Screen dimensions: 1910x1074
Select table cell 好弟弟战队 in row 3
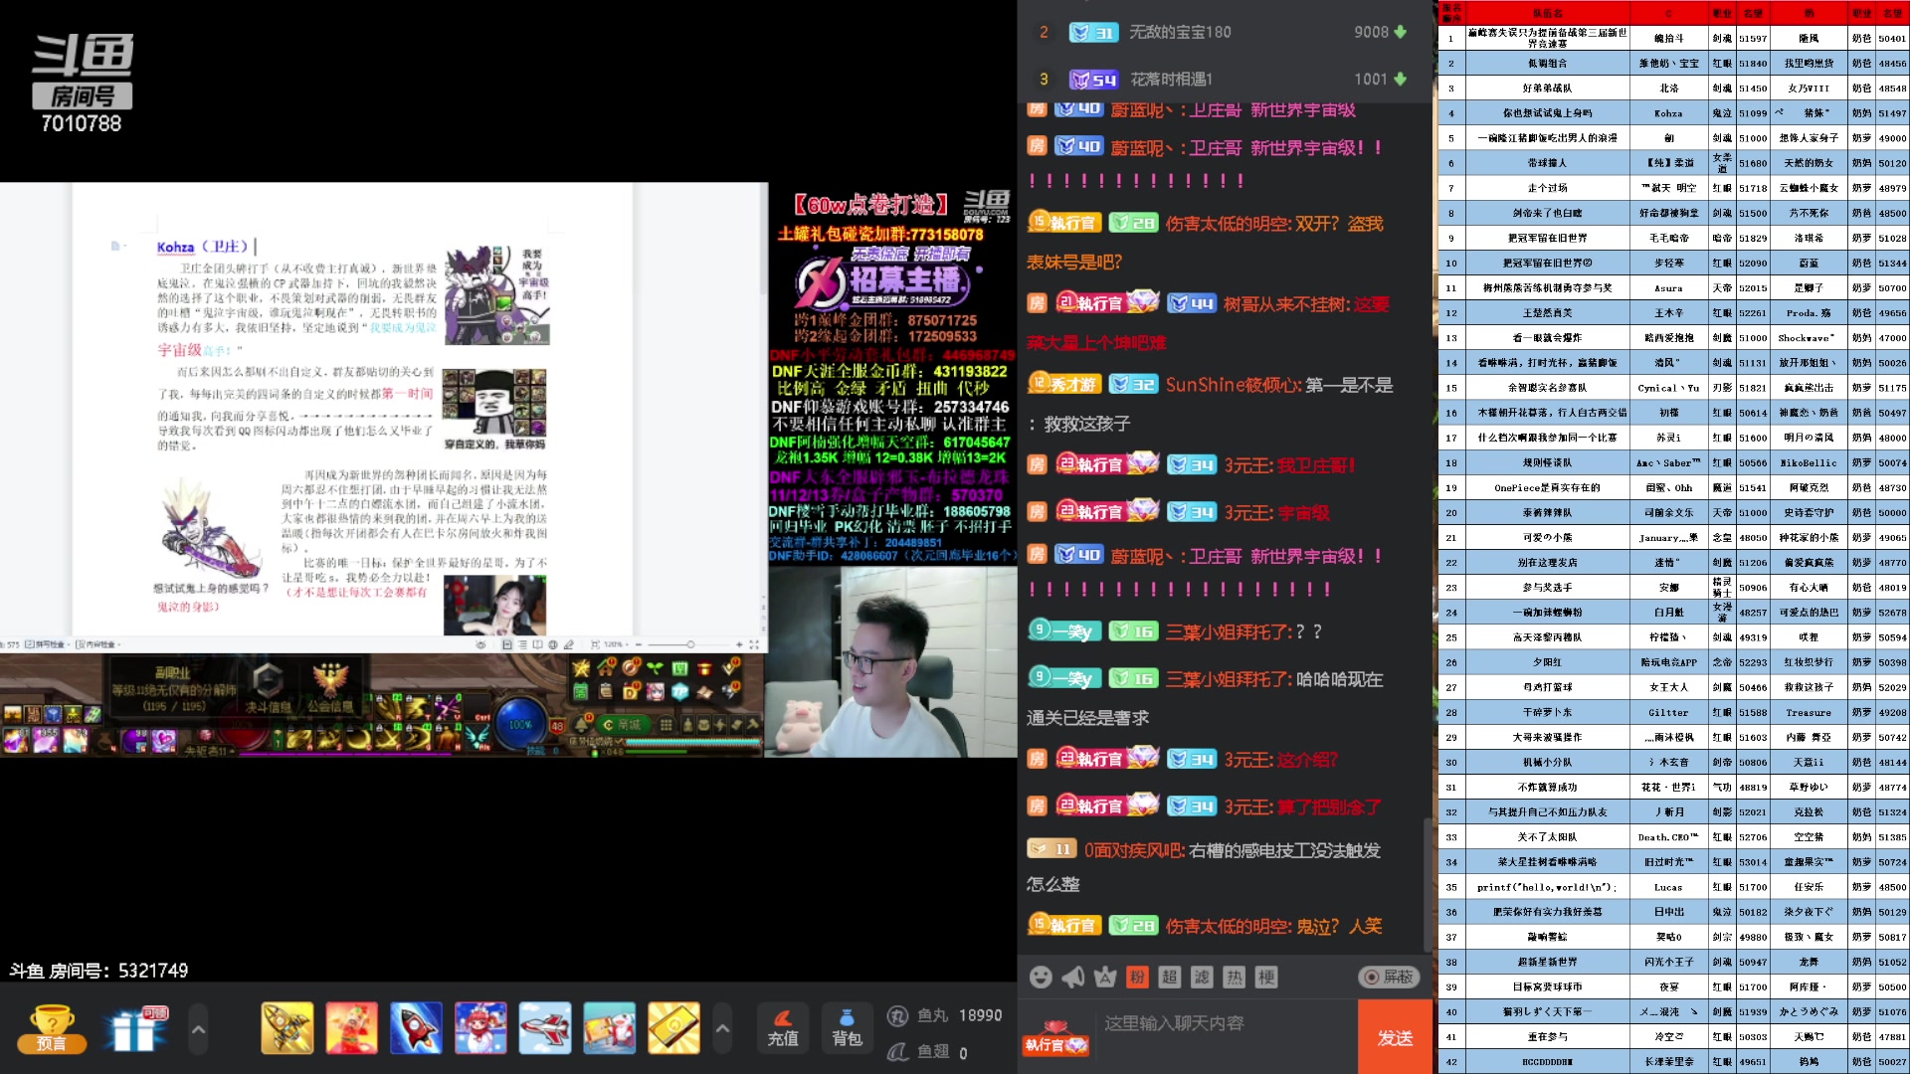click(x=1547, y=89)
